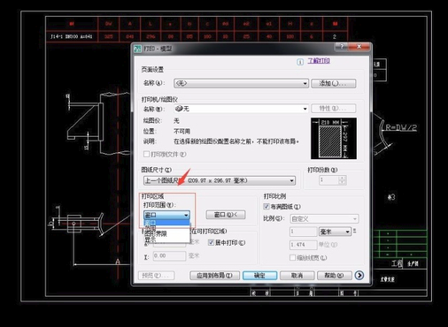Click the scale value field containing 1
This screenshot has width=448, height=327.
click(304, 232)
